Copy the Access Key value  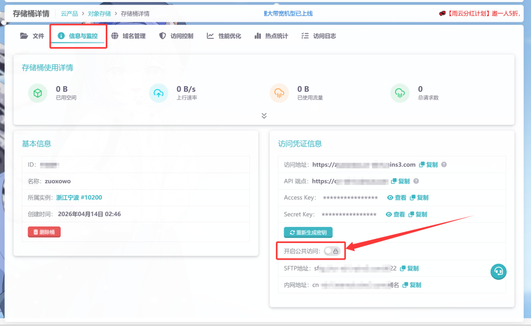419,198
